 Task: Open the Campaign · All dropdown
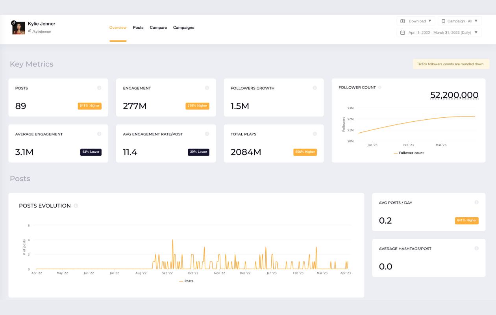click(x=459, y=21)
